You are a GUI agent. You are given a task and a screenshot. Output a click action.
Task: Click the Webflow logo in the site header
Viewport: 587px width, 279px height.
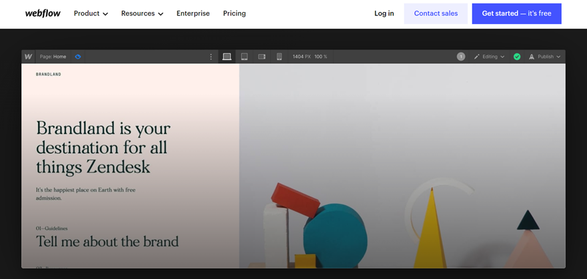coord(43,13)
